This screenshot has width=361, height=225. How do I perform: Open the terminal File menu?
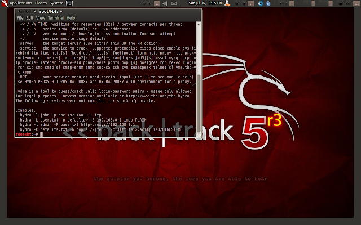[x=20, y=18]
